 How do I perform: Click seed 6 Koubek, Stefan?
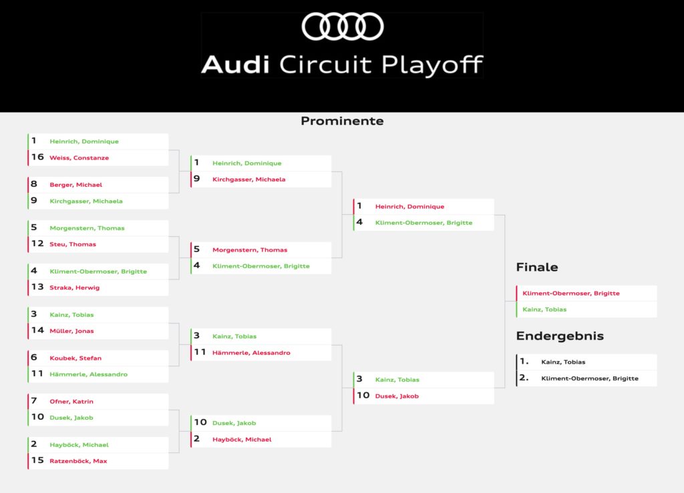75,358
